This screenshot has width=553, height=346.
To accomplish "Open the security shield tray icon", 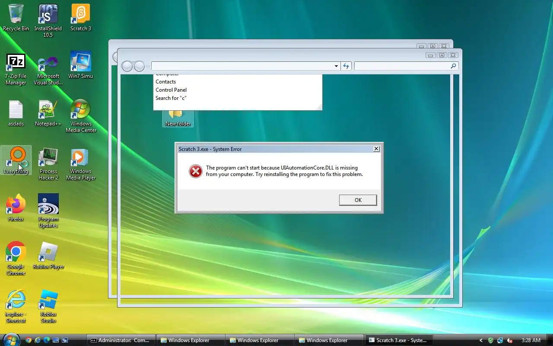I will point(490,340).
